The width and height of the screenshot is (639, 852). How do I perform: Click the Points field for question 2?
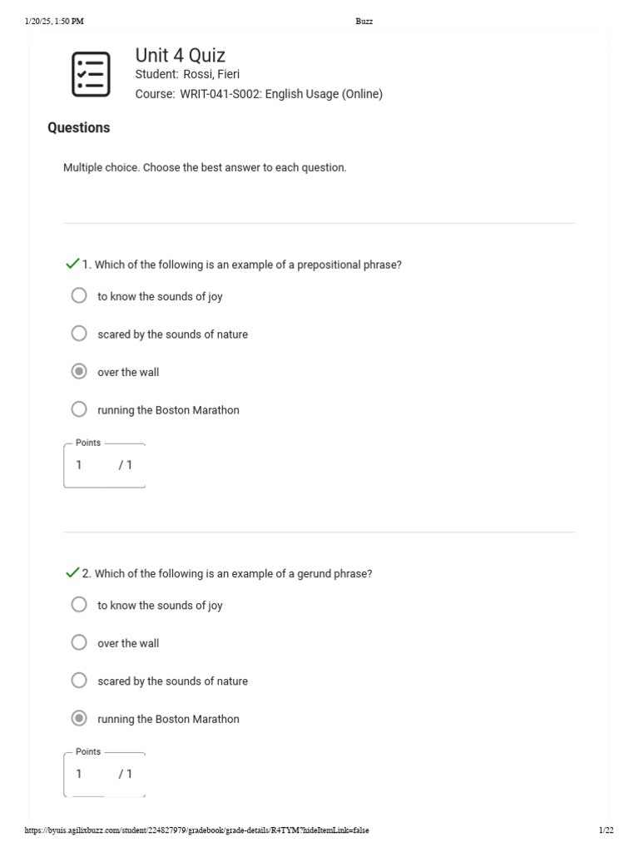(x=92, y=774)
